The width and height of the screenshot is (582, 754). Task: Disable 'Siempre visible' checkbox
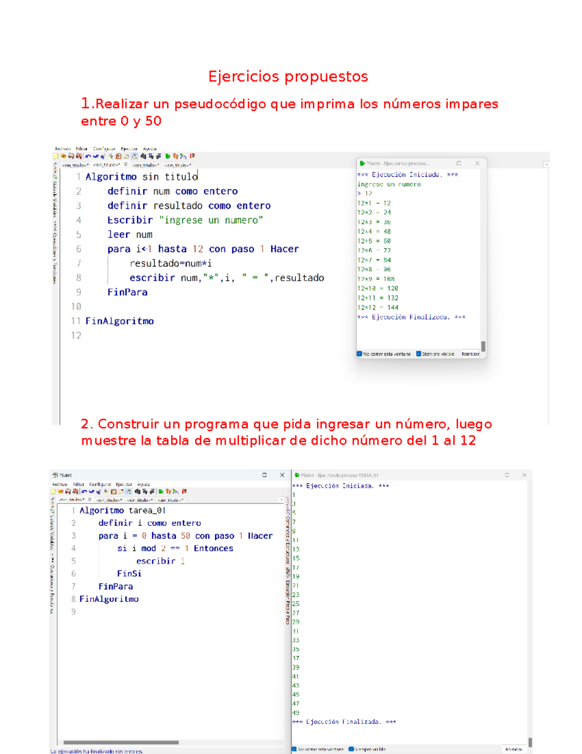tap(419, 354)
